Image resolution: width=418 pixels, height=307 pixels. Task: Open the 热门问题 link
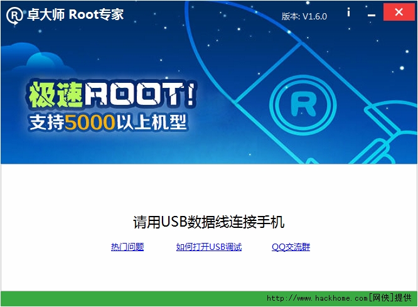[127, 247]
